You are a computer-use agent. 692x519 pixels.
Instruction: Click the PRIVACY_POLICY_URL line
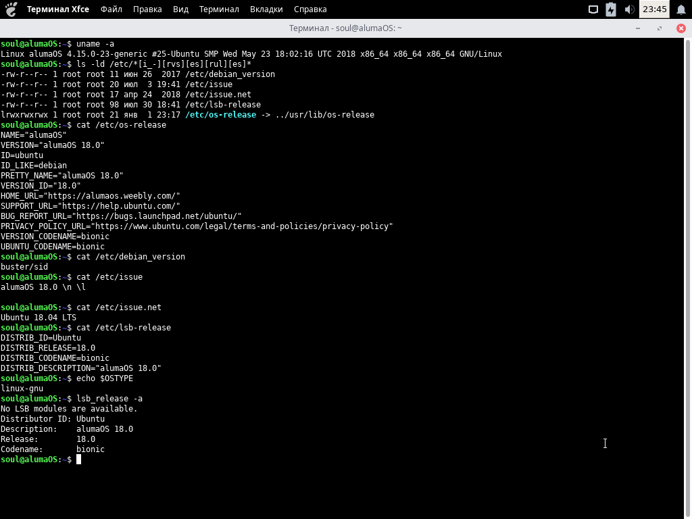tap(197, 226)
